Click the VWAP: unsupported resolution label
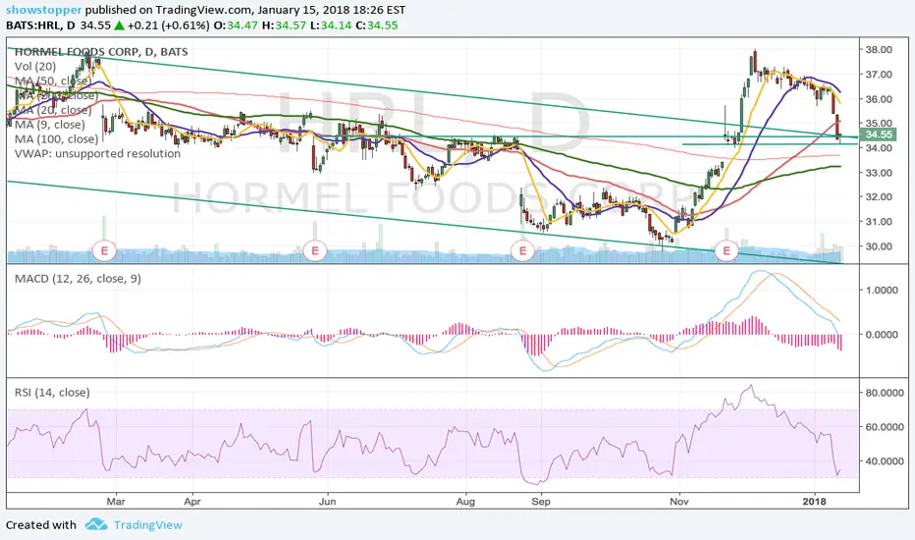The width and height of the screenshot is (915, 540). pos(97,153)
